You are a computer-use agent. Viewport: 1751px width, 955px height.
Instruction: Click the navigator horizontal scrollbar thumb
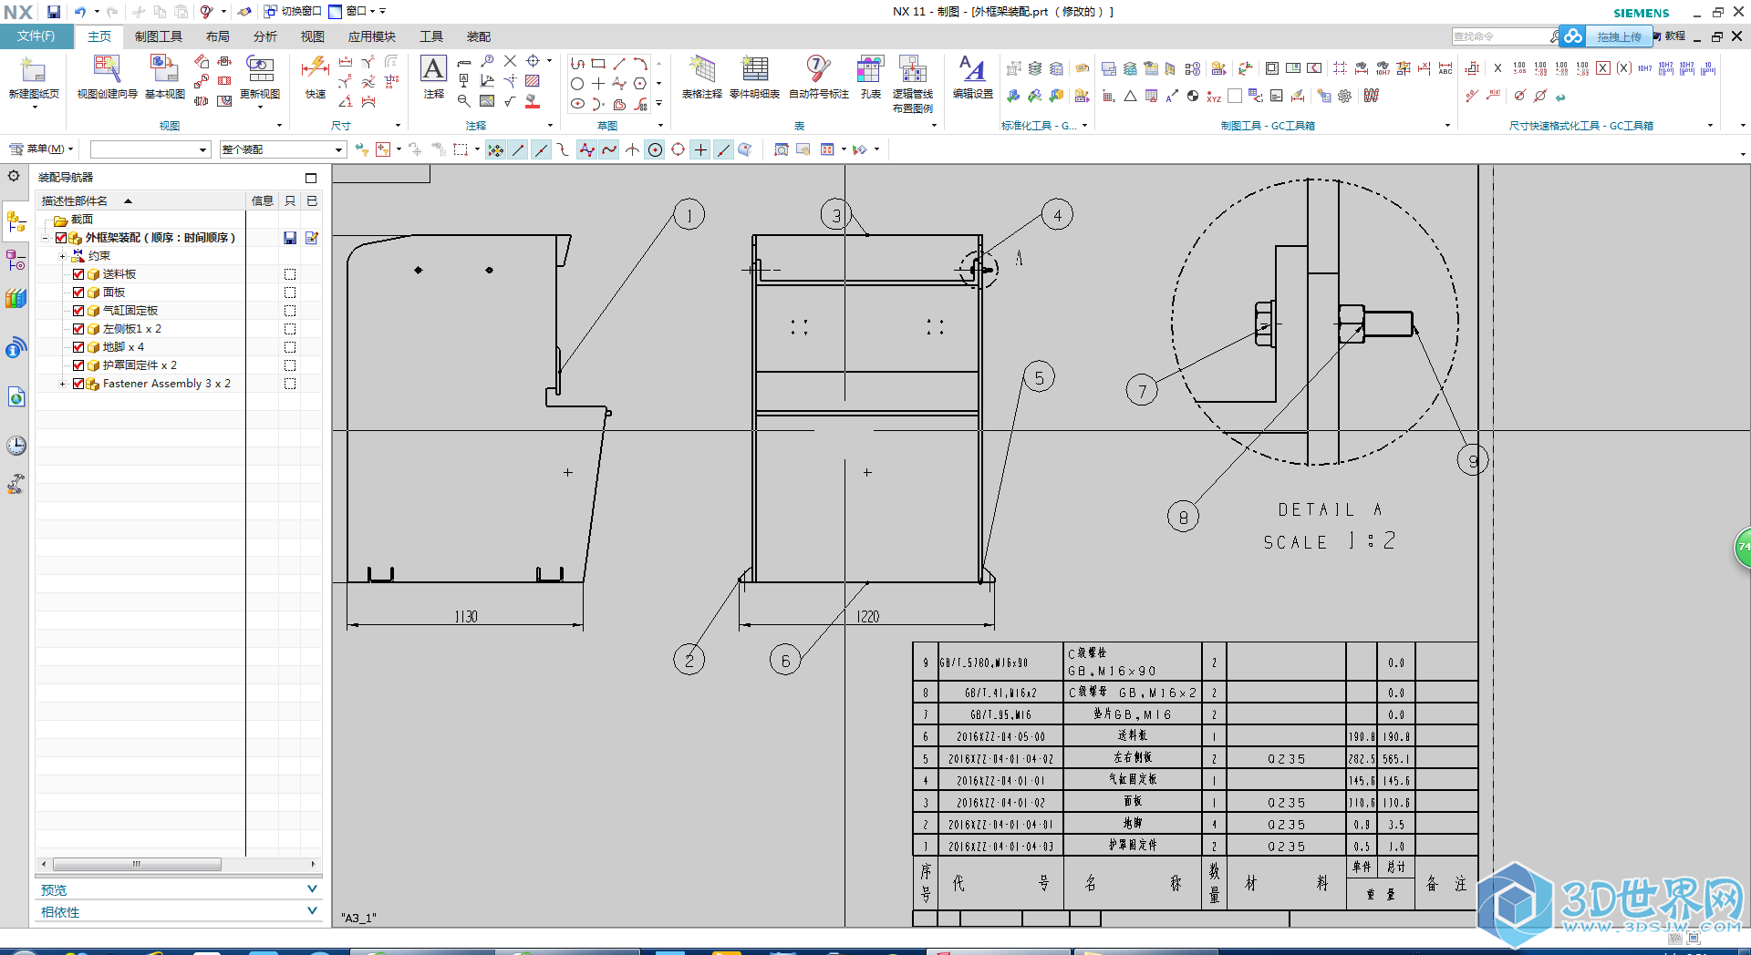click(137, 864)
